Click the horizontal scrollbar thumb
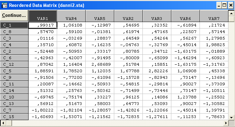The width and height of the screenshot is (235, 127). [x=9, y=123]
